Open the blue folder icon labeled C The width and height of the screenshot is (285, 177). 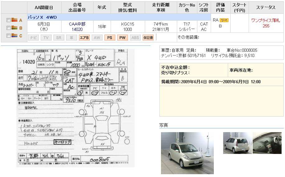[x=14, y=36]
